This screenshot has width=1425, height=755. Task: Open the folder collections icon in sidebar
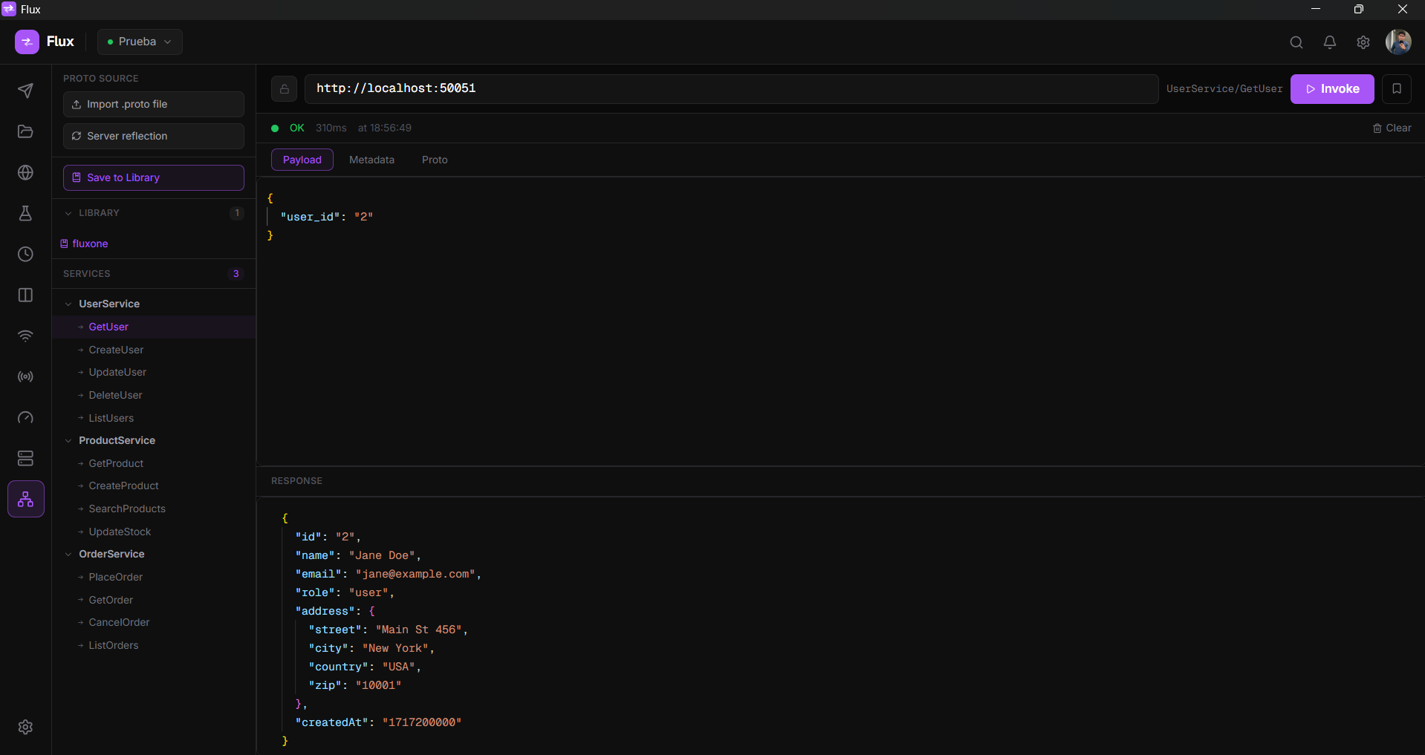pos(25,131)
